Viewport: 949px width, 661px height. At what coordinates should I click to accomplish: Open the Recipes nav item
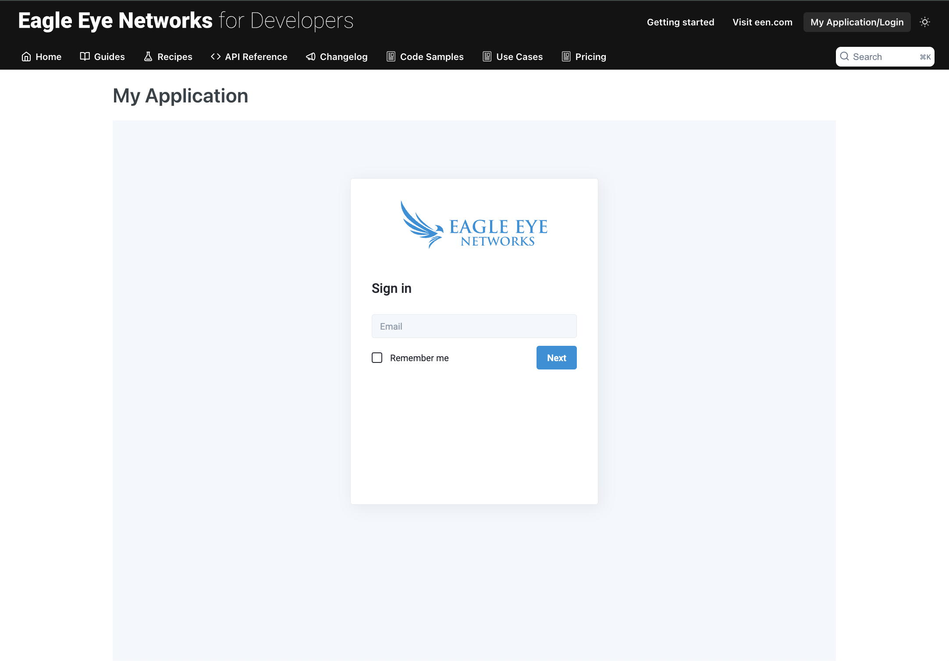[x=168, y=56]
